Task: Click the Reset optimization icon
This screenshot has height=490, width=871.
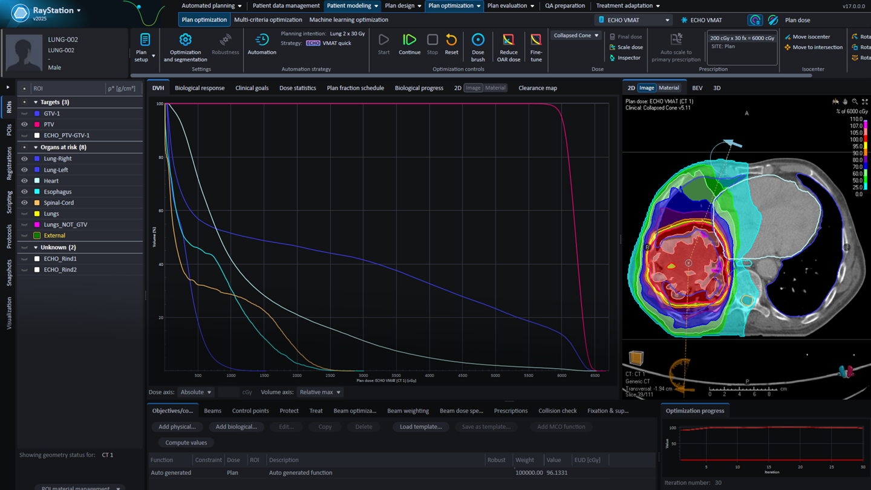Action: click(x=451, y=41)
